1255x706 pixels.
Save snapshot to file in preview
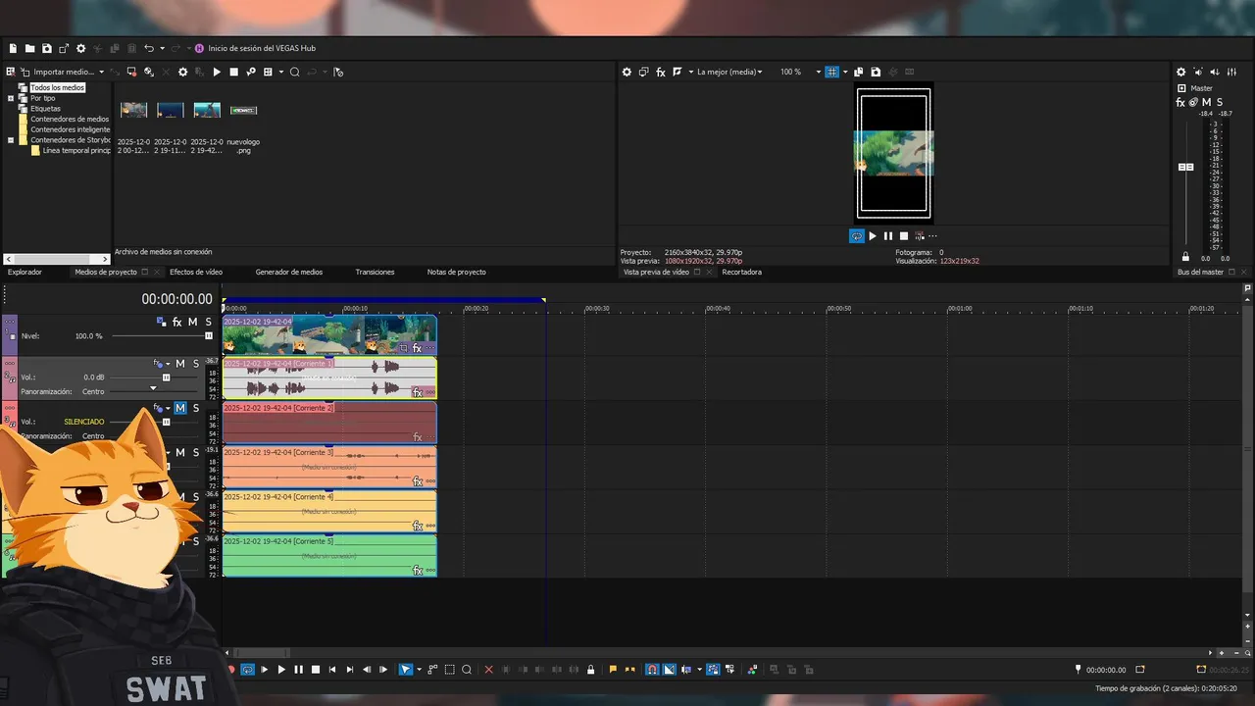click(876, 72)
